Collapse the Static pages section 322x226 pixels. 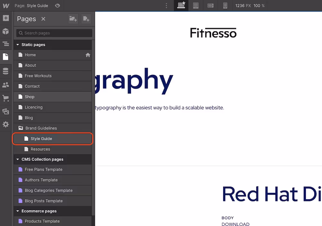click(x=18, y=44)
